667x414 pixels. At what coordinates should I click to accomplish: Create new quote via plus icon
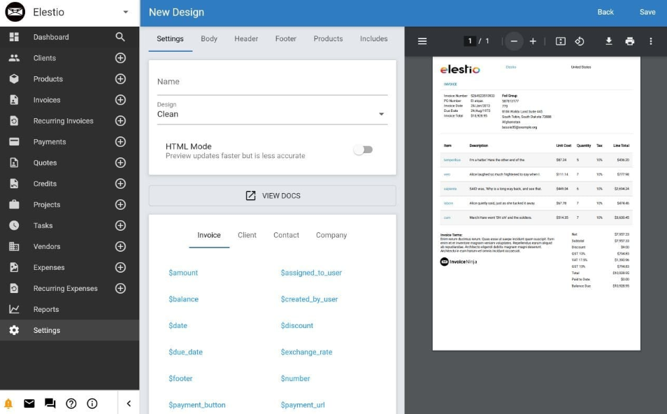(x=120, y=162)
